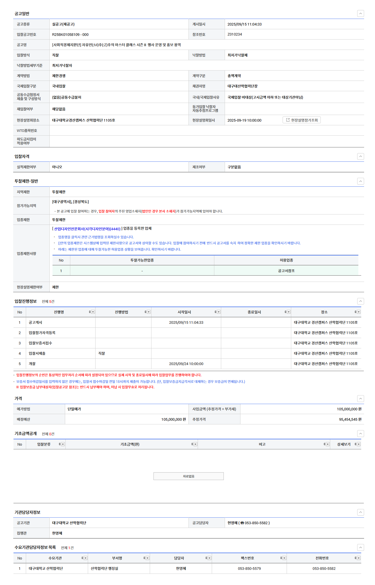Open the 산업디자인전문회사(시각디자인분야)(4440) link

point(87,229)
